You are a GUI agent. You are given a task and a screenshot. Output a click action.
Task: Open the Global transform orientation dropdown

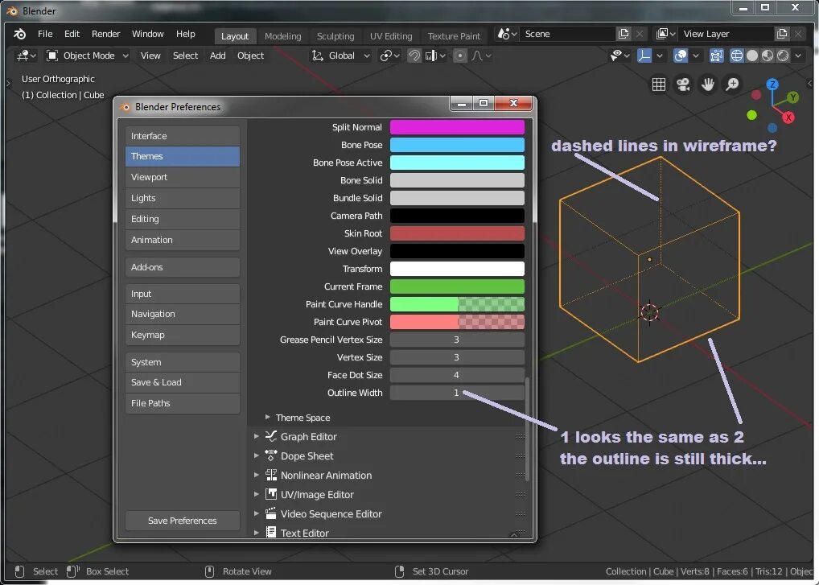point(340,56)
